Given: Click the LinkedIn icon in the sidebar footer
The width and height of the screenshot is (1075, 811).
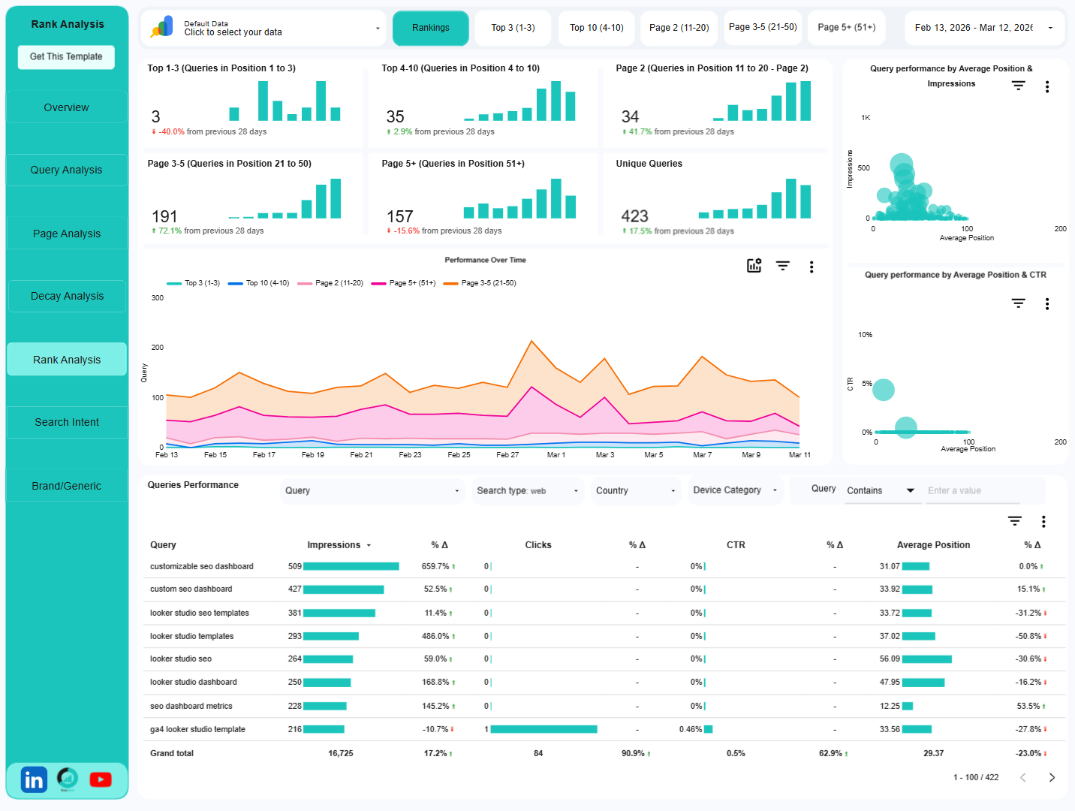Looking at the screenshot, I should (x=33, y=779).
